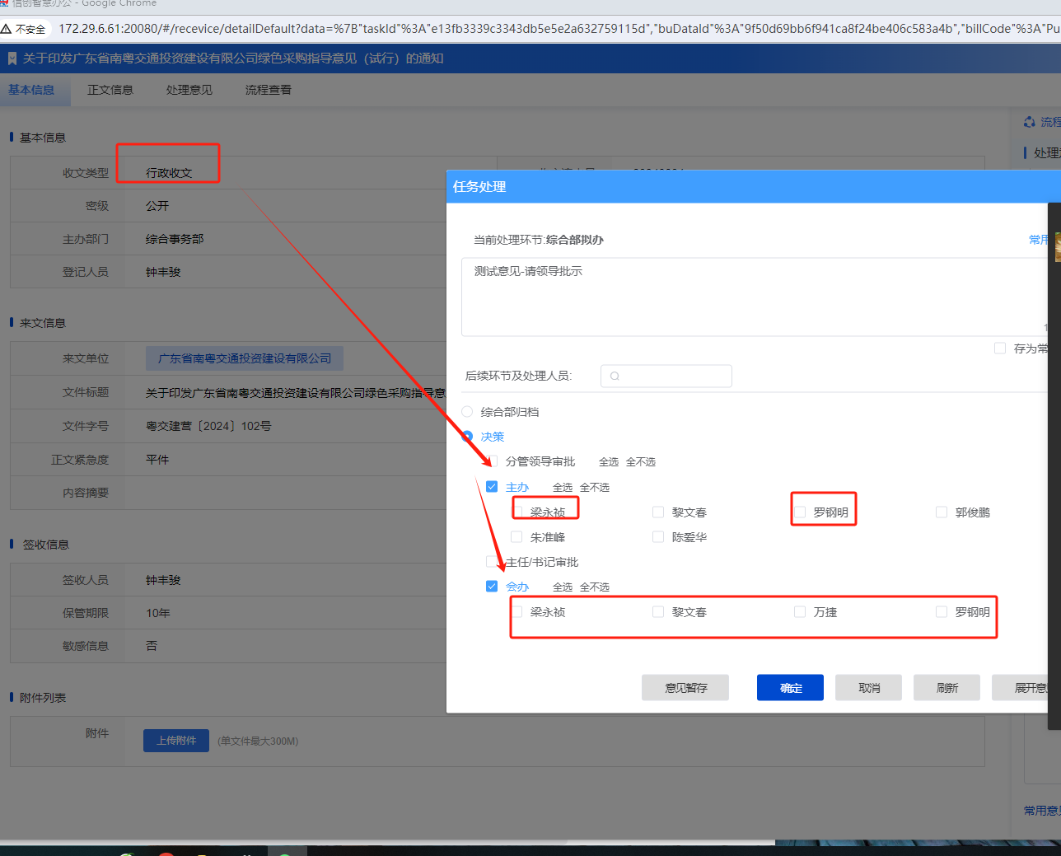Tick the 陈爱华 checkbox

click(658, 537)
